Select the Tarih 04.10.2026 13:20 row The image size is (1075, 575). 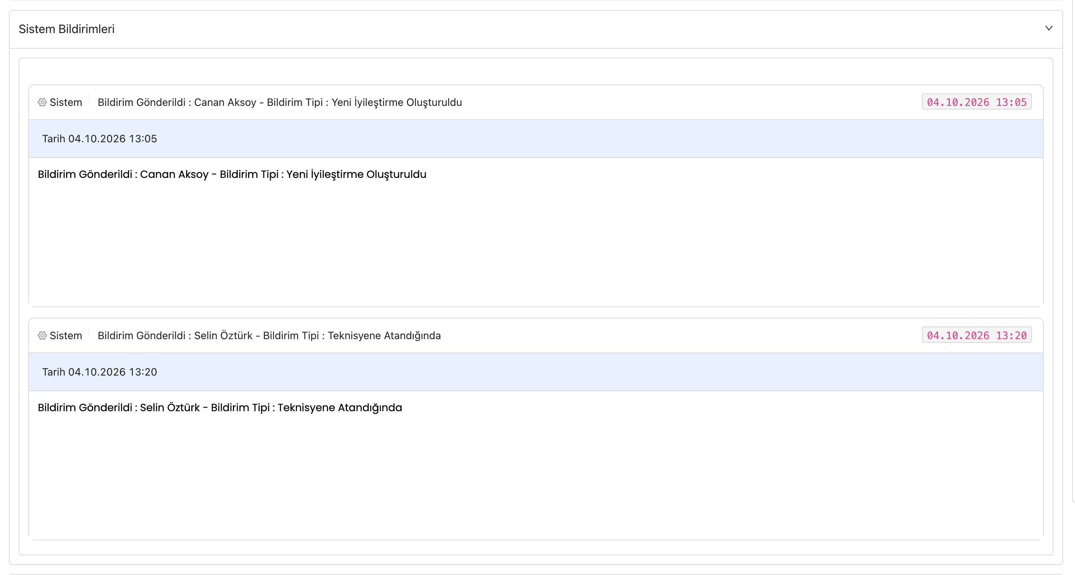tap(536, 372)
